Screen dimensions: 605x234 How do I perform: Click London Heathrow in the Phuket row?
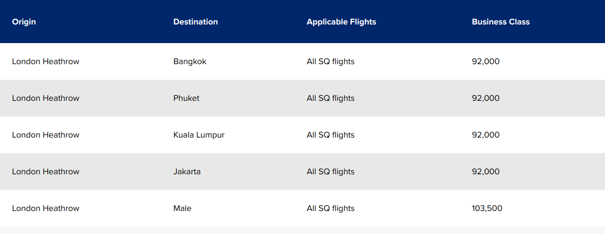coord(46,98)
